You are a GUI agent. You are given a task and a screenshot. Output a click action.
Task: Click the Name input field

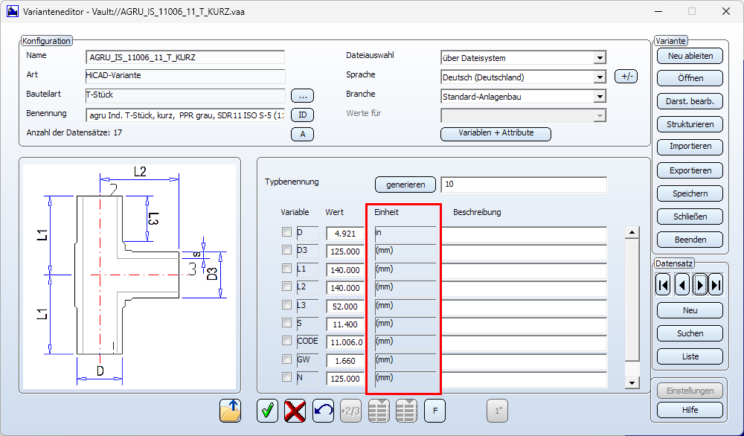pos(185,57)
